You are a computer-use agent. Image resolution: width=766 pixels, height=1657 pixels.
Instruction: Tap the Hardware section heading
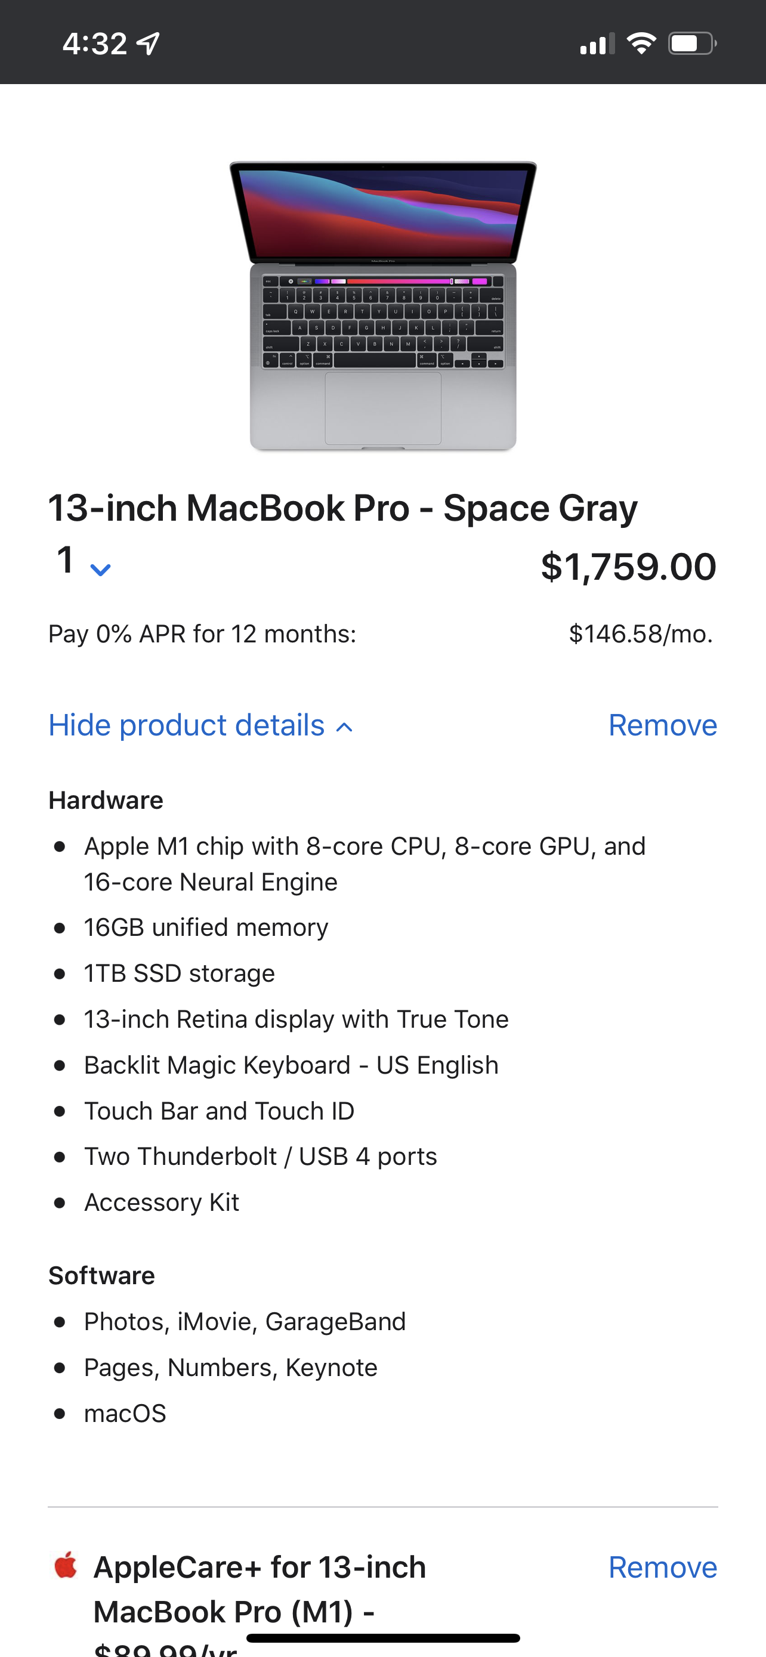point(106,800)
